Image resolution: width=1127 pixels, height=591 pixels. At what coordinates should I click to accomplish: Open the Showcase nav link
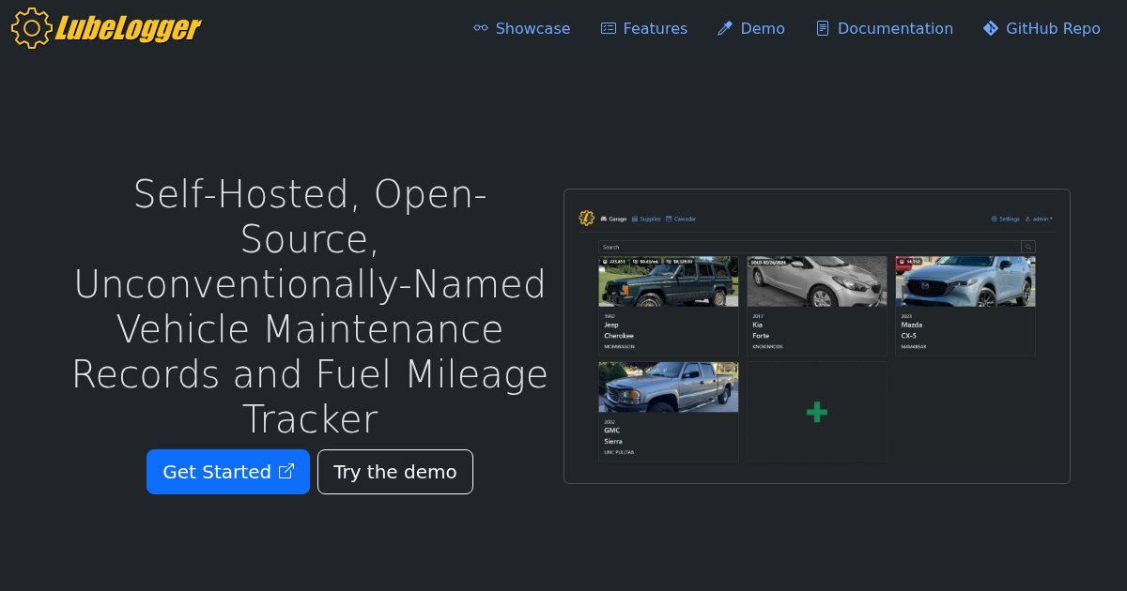[x=522, y=28]
